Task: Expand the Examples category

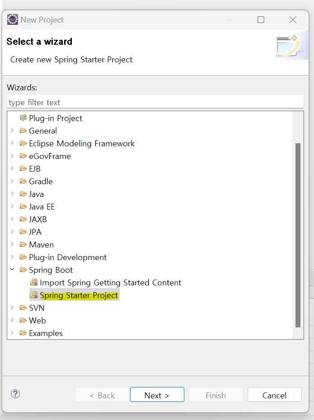Action: pos(12,333)
